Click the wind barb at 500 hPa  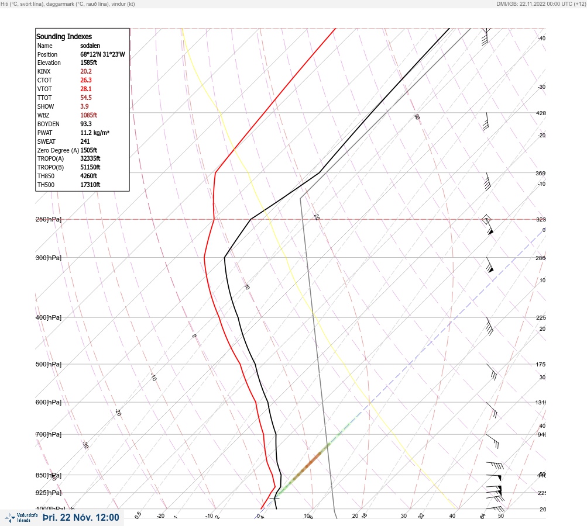tap(492, 372)
